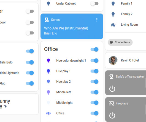
Task: Turn off the Plug switch
Action: coord(30,83)
